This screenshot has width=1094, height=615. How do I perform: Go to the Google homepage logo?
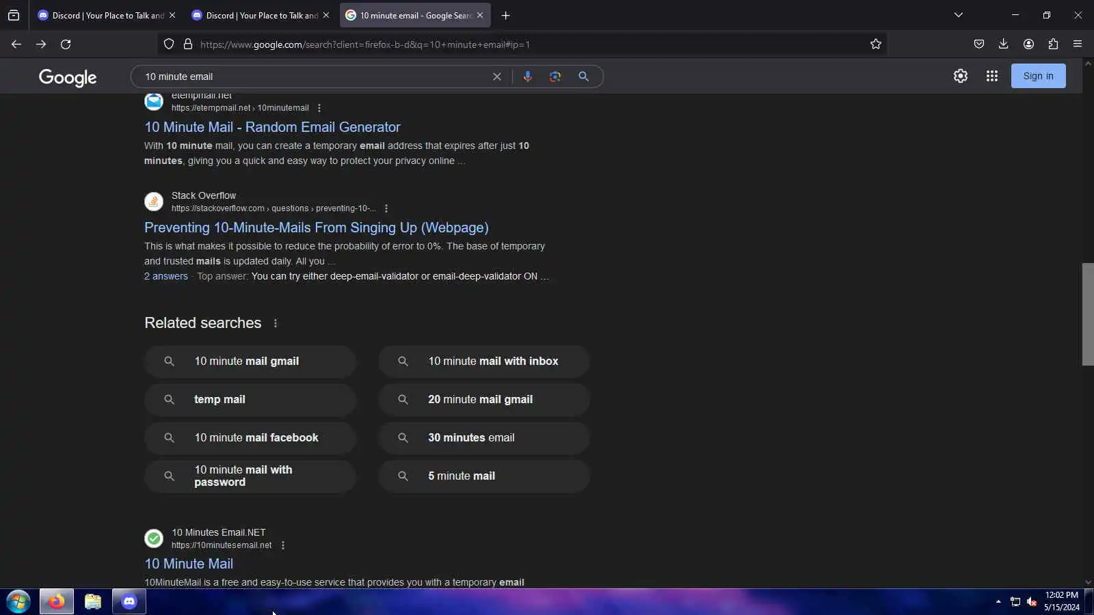[68, 77]
